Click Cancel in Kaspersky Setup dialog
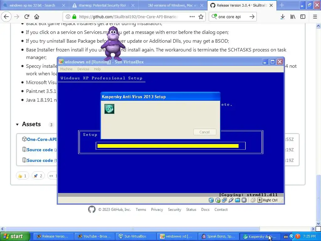Image resolution: width=321 pixels, height=241 pixels. pyautogui.click(x=204, y=132)
